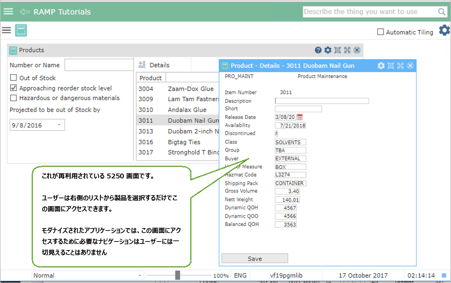Check the Out of Stock checkbox
Screen dimensions: 451x283
[13, 78]
